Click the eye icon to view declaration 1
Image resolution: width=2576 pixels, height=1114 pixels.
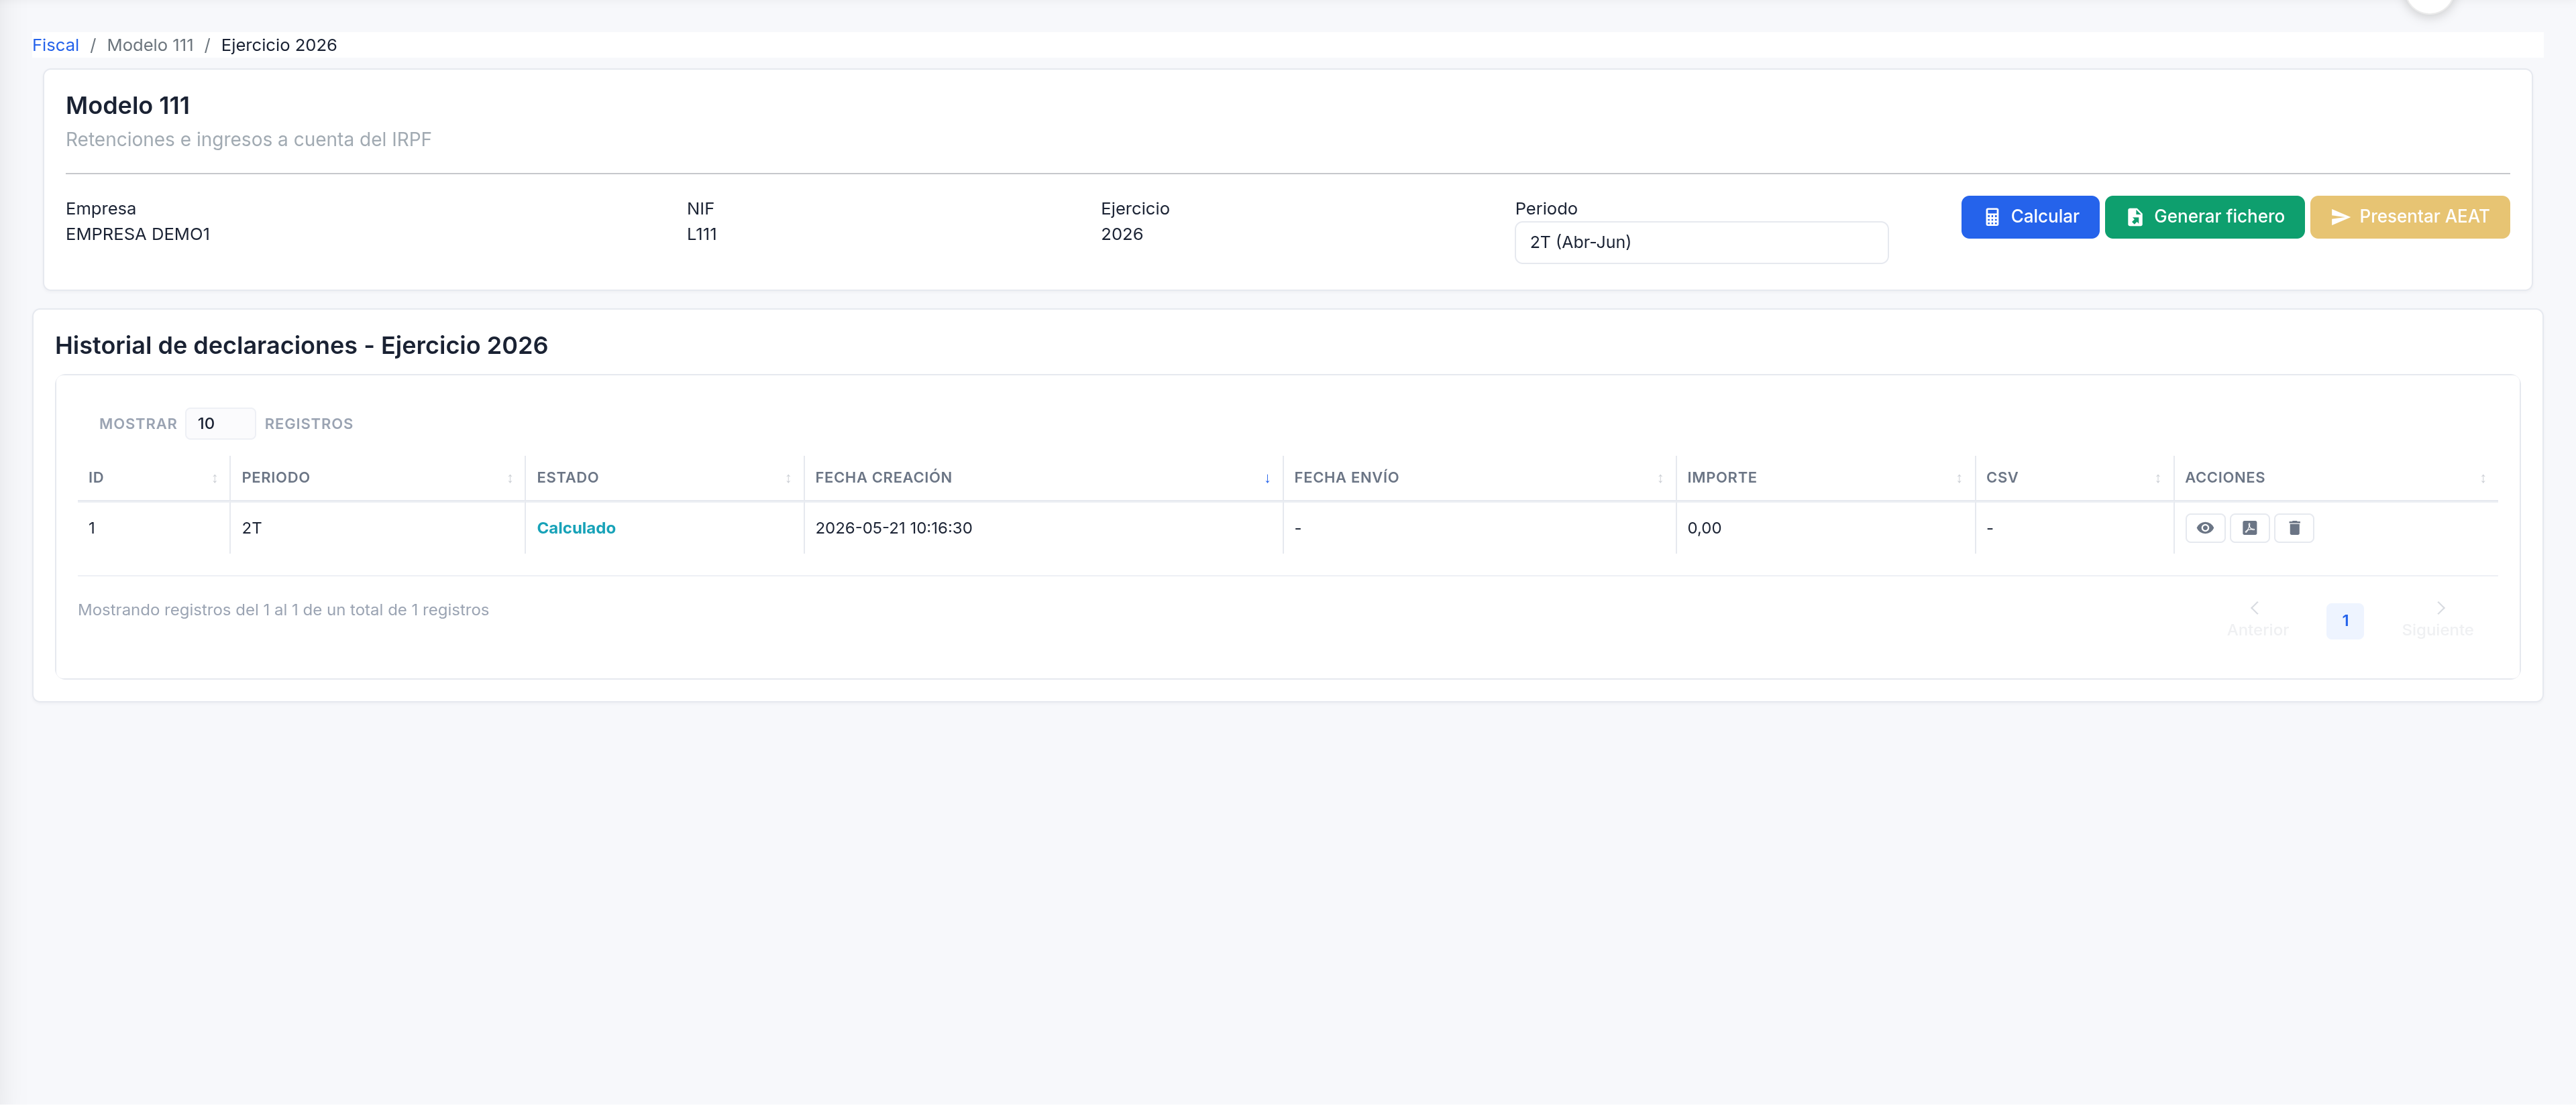pos(2204,528)
